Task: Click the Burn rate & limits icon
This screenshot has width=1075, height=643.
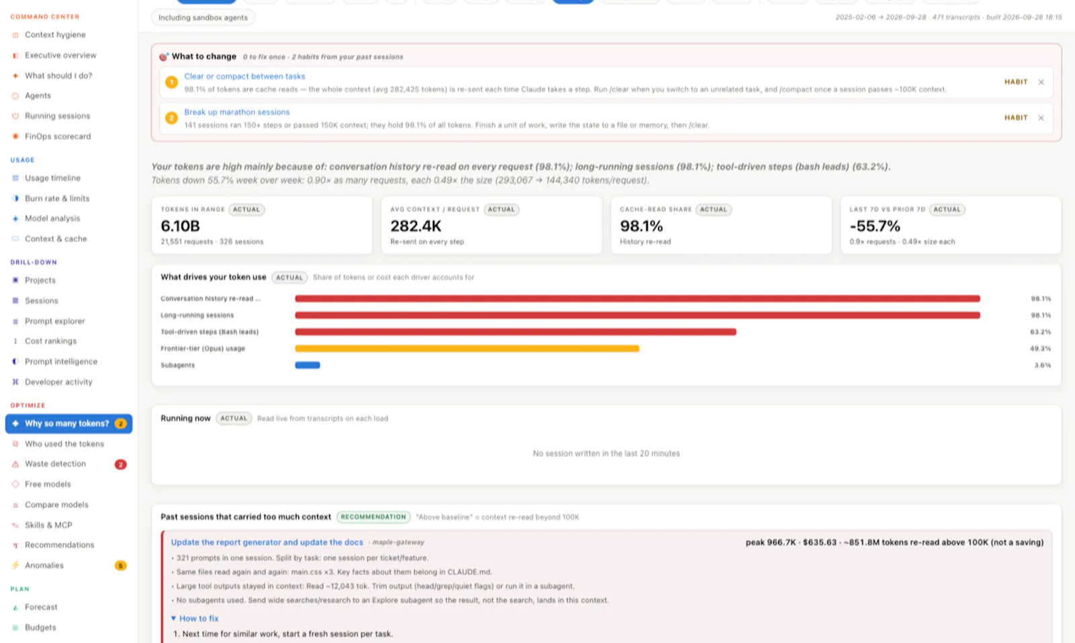Action: [15, 198]
